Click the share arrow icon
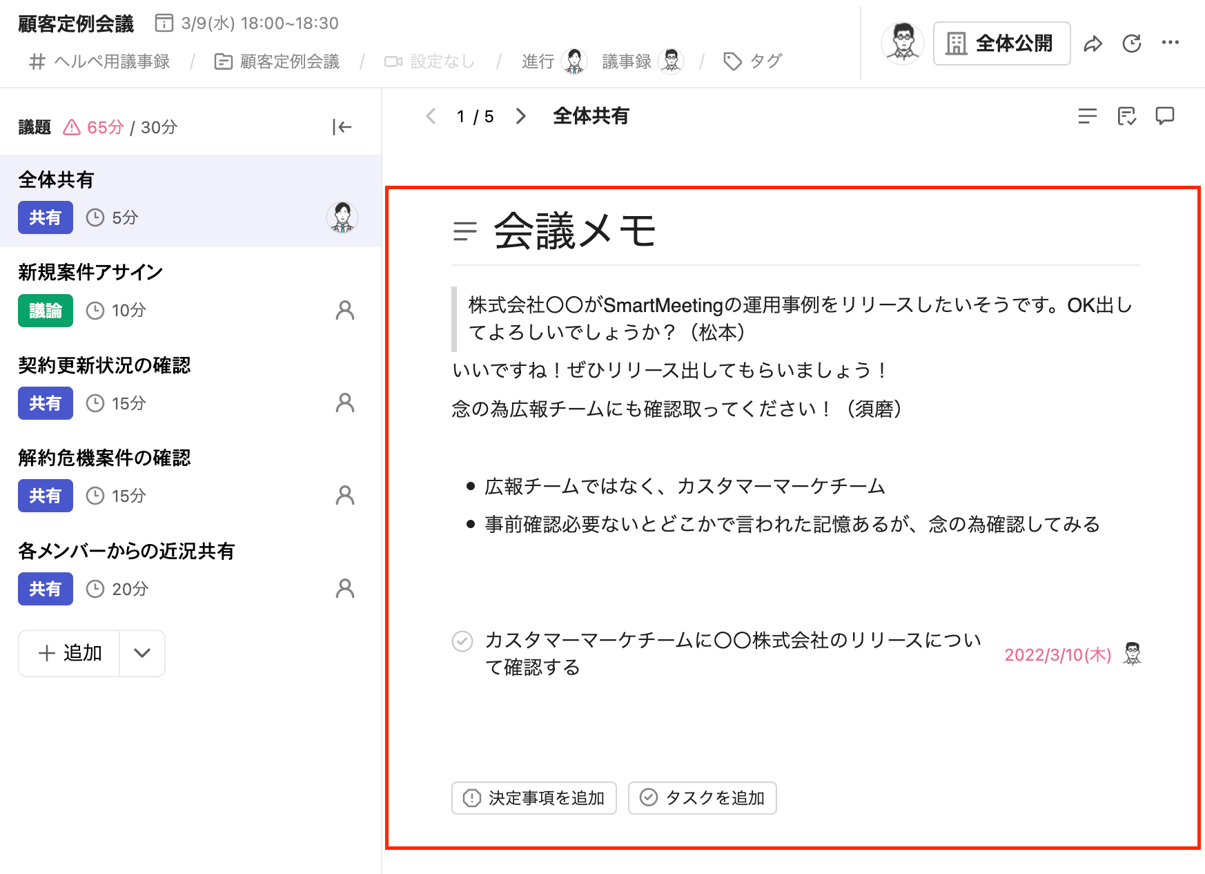This screenshot has width=1205, height=874. point(1093,43)
